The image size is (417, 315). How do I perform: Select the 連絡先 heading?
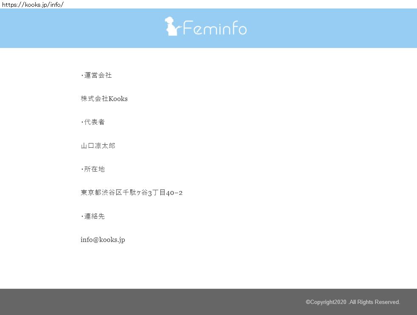tap(94, 217)
